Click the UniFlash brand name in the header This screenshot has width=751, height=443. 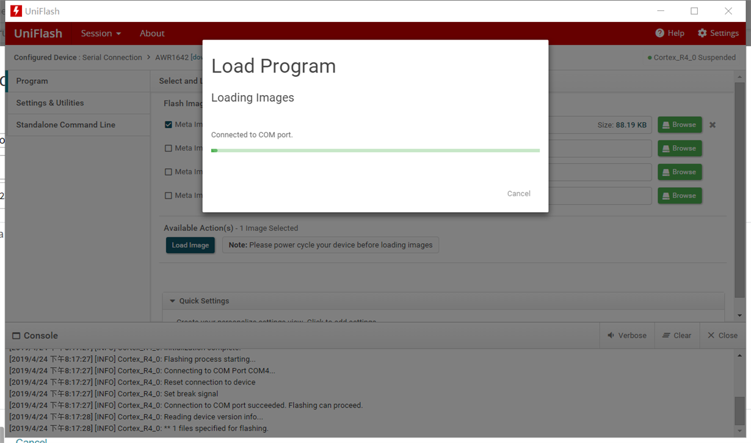pos(38,33)
